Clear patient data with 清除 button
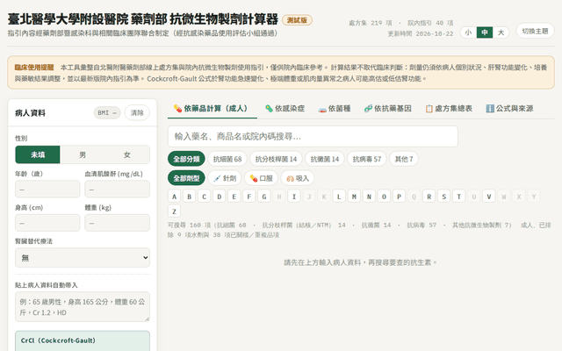The image size is (562, 351). pos(137,113)
